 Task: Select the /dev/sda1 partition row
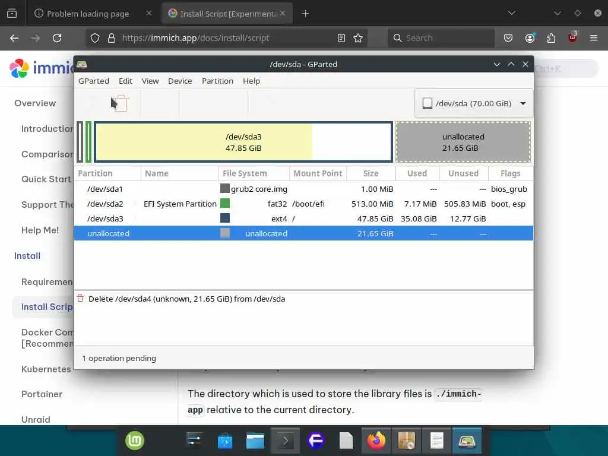(303, 189)
